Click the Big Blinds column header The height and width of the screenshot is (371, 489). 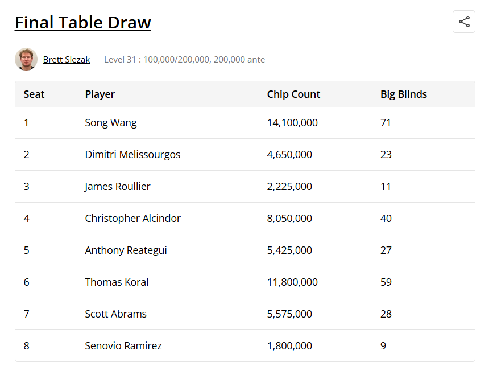(404, 94)
